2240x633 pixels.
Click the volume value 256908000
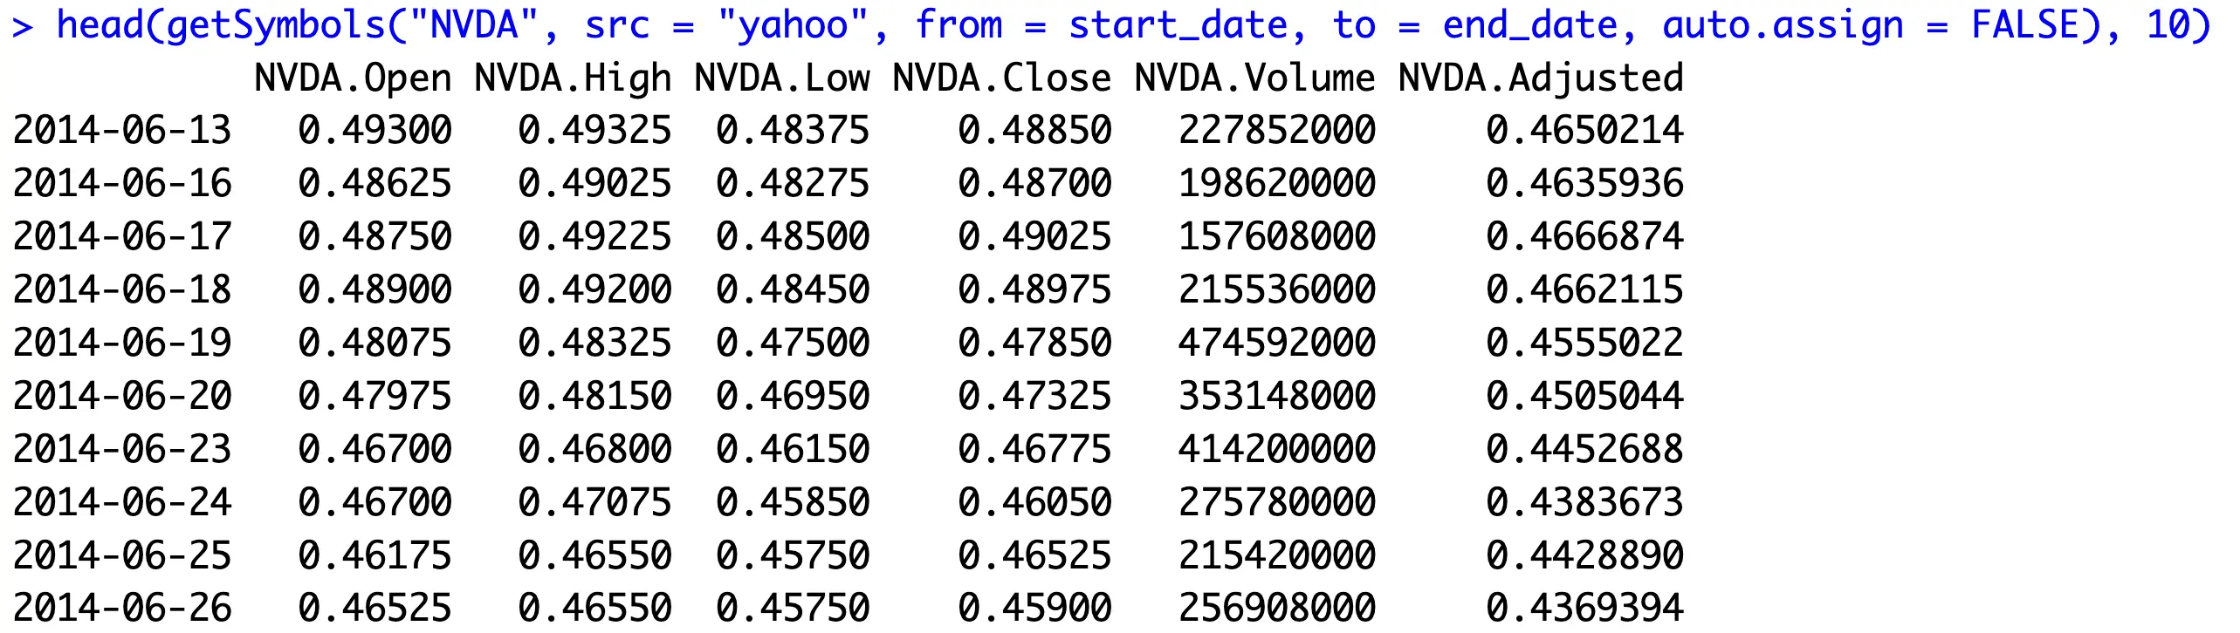point(1277,608)
